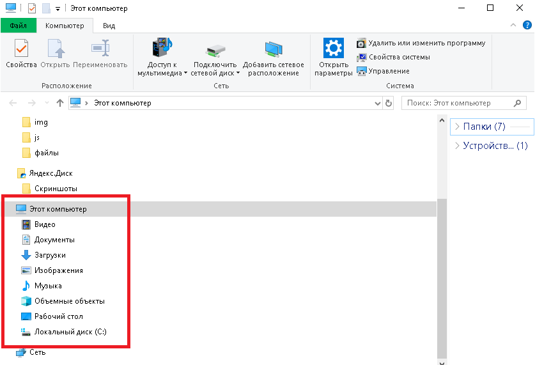535x365 pixels.
Task: Expand the Устройств... (1) group
Action: (x=458, y=146)
